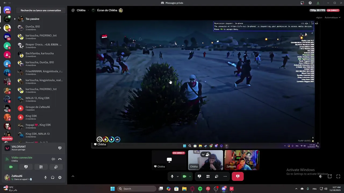Viewport: 344px width, 193px height.
Task: Open weather widget showing 13°C
Action: [x=11, y=189]
